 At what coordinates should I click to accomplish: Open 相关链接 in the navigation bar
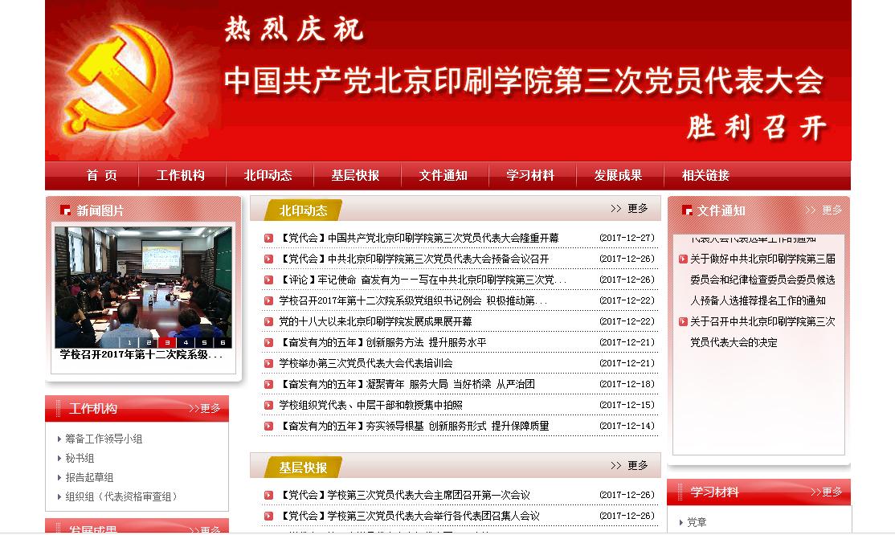point(705,175)
